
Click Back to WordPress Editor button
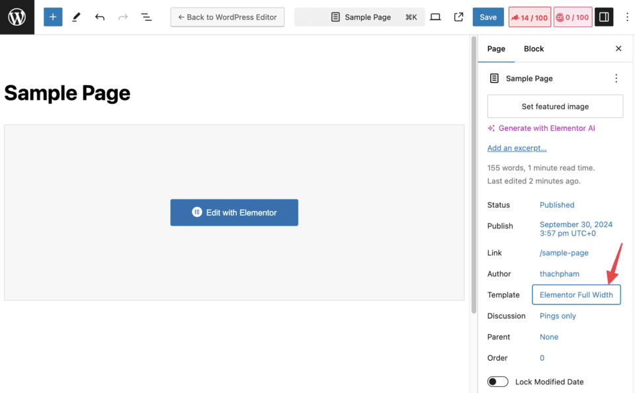click(x=228, y=17)
